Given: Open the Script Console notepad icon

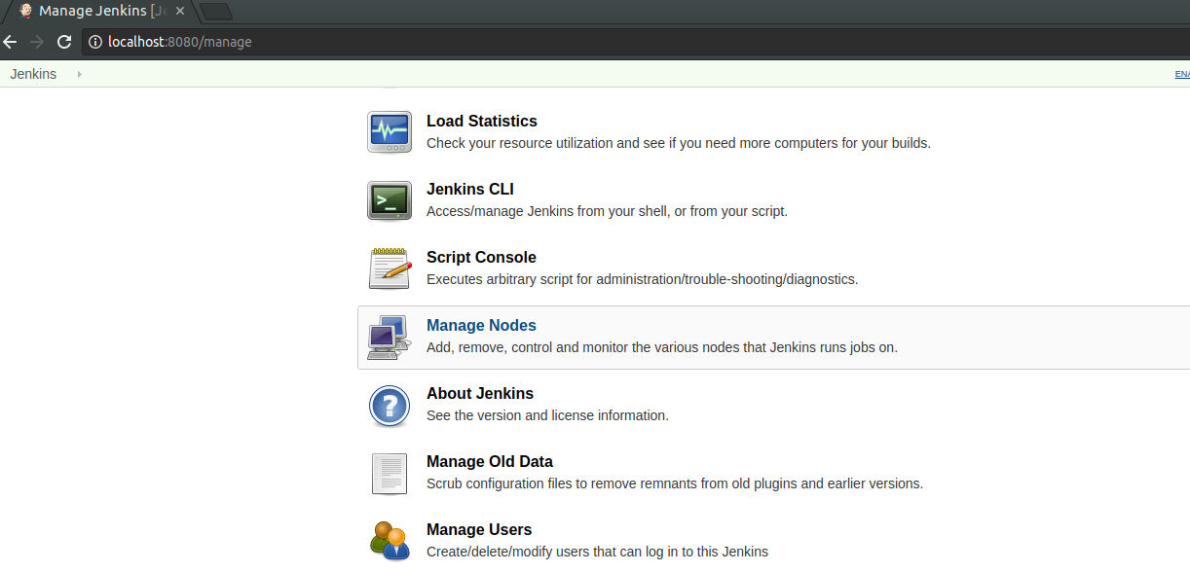Looking at the screenshot, I should click(x=390, y=268).
